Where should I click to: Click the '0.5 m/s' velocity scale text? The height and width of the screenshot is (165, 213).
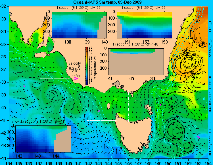[75, 69]
